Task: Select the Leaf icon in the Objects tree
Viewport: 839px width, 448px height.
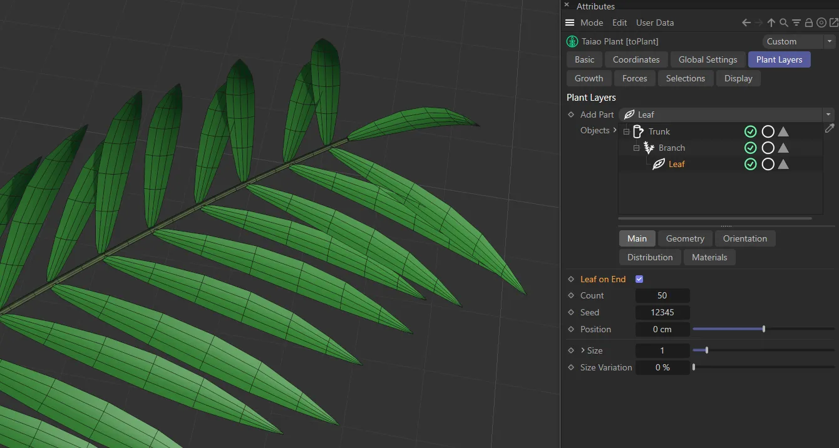Action: coord(659,164)
